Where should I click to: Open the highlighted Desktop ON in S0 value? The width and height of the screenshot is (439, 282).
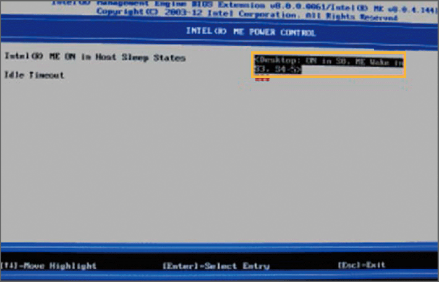pos(329,64)
